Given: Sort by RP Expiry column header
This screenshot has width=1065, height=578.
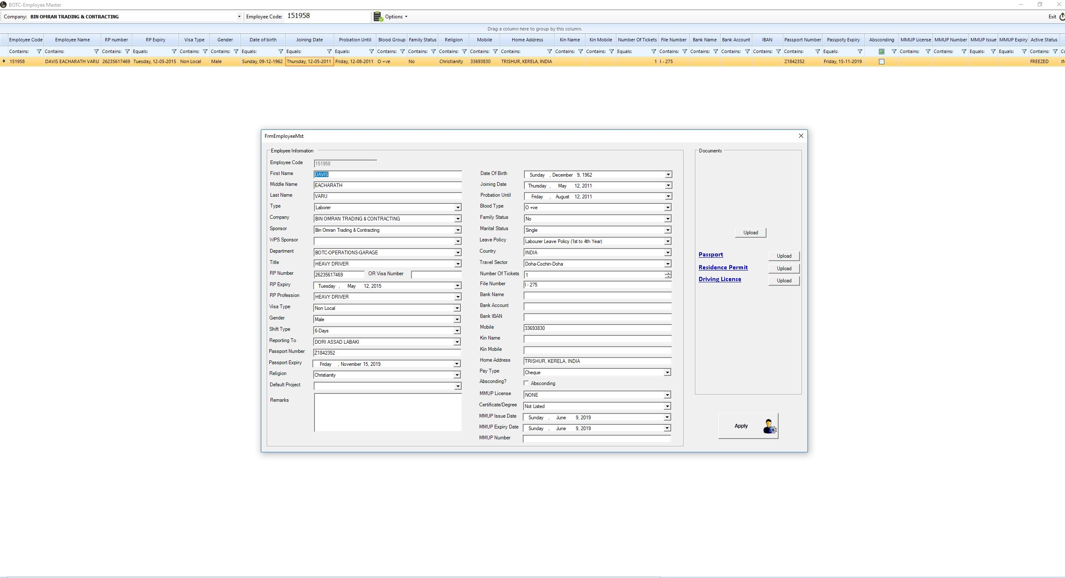Looking at the screenshot, I should [x=155, y=40].
